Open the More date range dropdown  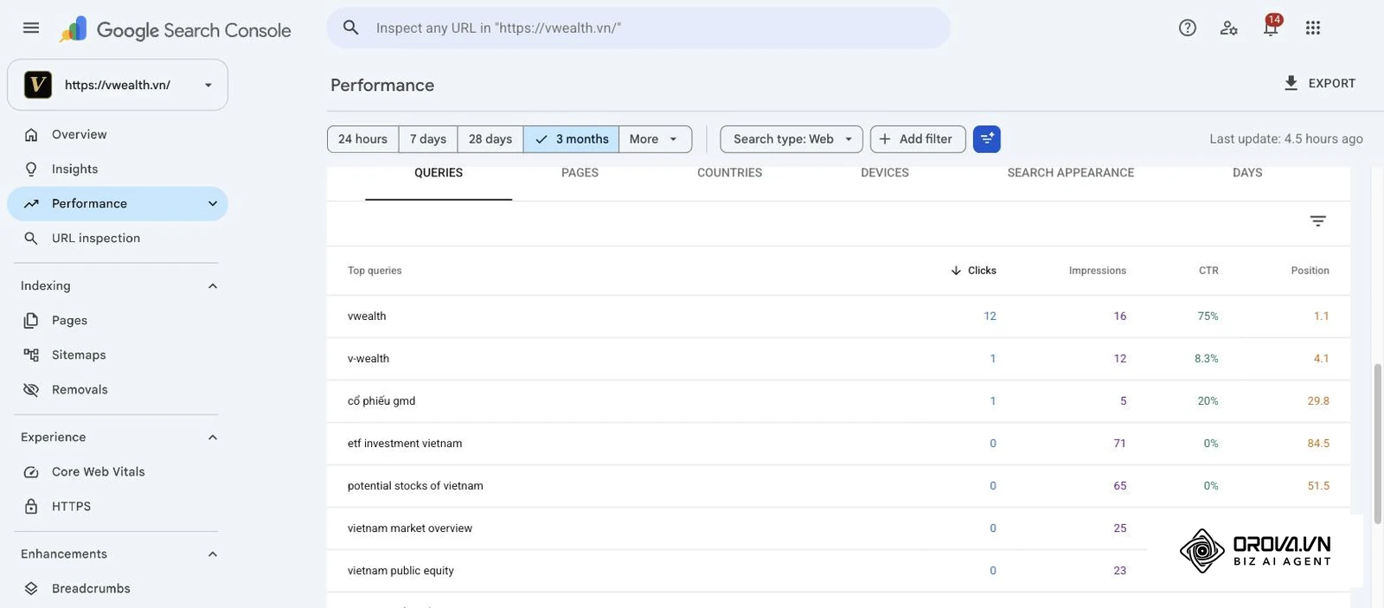pyautogui.click(x=656, y=139)
